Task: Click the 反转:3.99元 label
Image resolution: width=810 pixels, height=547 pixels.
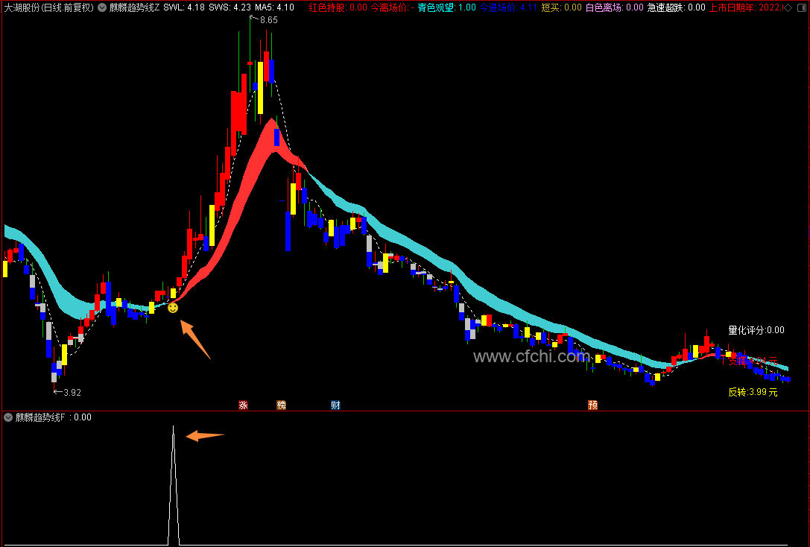Action: 753,392
